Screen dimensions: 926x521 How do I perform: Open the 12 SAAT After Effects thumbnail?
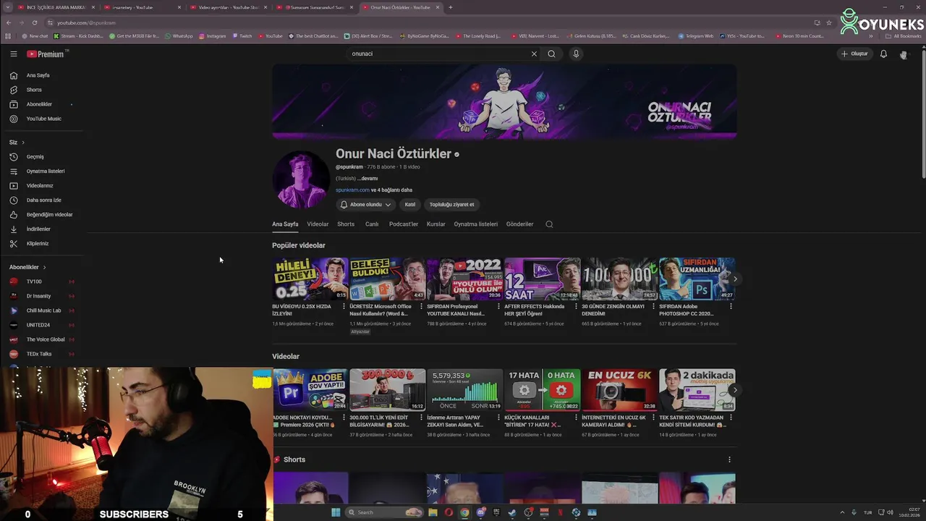pos(543,279)
